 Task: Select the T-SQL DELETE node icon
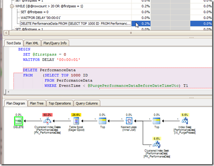tap(18, 121)
